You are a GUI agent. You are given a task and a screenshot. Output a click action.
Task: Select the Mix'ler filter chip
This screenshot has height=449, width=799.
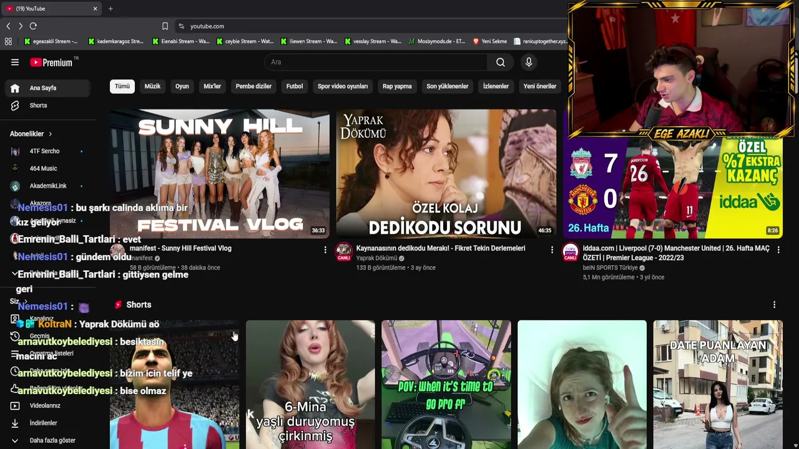click(212, 86)
